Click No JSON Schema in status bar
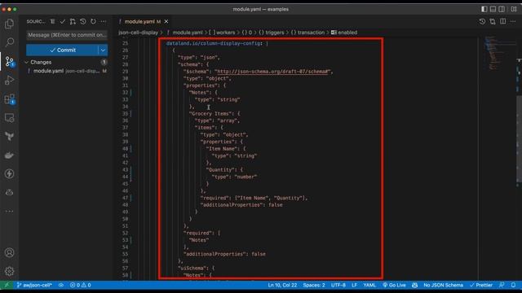The height and width of the screenshot is (293, 522). click(443, 285)
